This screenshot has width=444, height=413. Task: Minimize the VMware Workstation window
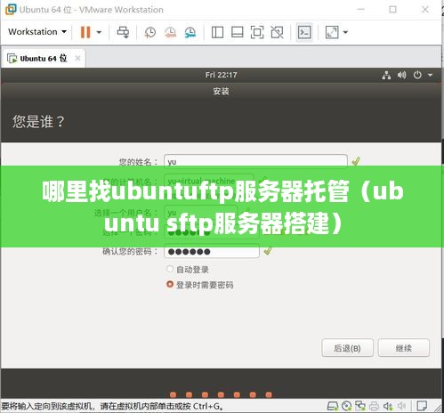pyautogui.click(x=360, y=10)
